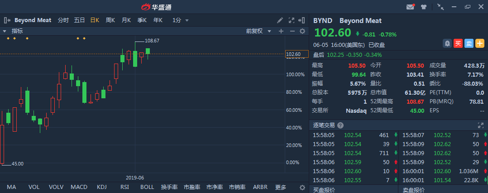The image size is (488, 193).
Task: Open the 更多 more indicators menu
Action: click(281, 187)
